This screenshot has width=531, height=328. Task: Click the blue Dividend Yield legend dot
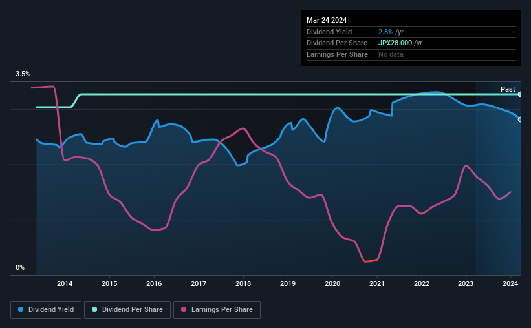pyautogui.click(x=21, y=309)
